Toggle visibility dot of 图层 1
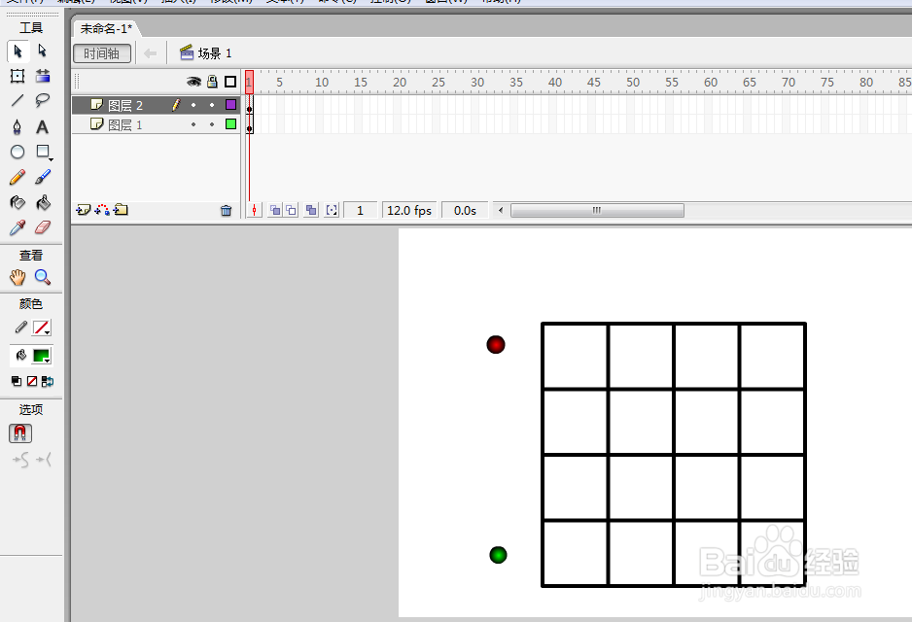This screenshot has width=912, height=622. [193, 124]
